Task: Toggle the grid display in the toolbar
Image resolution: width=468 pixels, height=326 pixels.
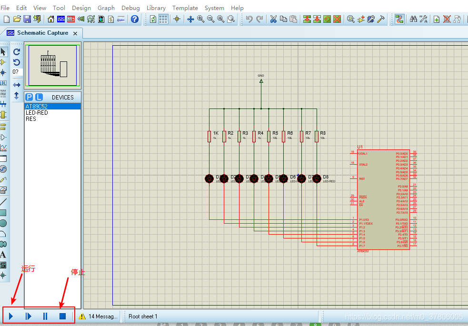Action: (163, 20)
